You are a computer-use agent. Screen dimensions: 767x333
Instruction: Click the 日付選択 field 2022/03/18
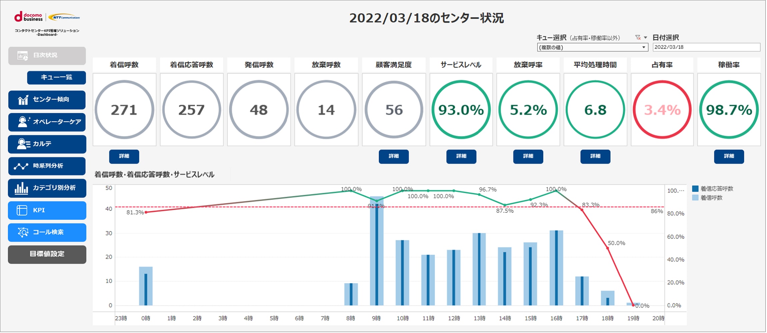pos(706,47)
